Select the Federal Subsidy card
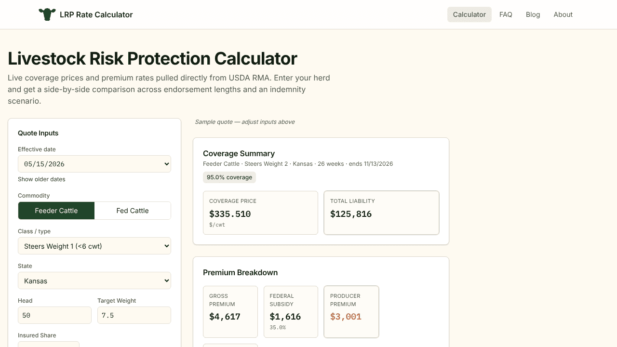 click(x=291, y=312)
